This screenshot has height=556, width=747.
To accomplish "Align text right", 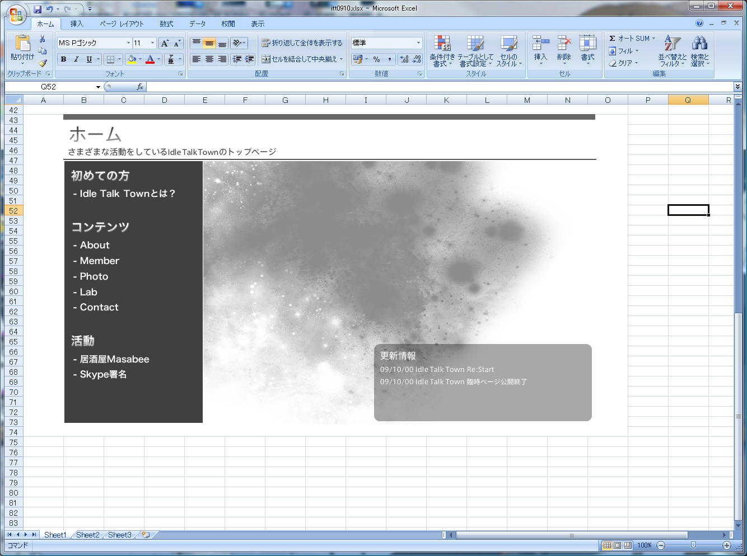I will 222,59.
